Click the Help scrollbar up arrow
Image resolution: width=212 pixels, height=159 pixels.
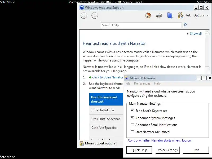(207, 32)
